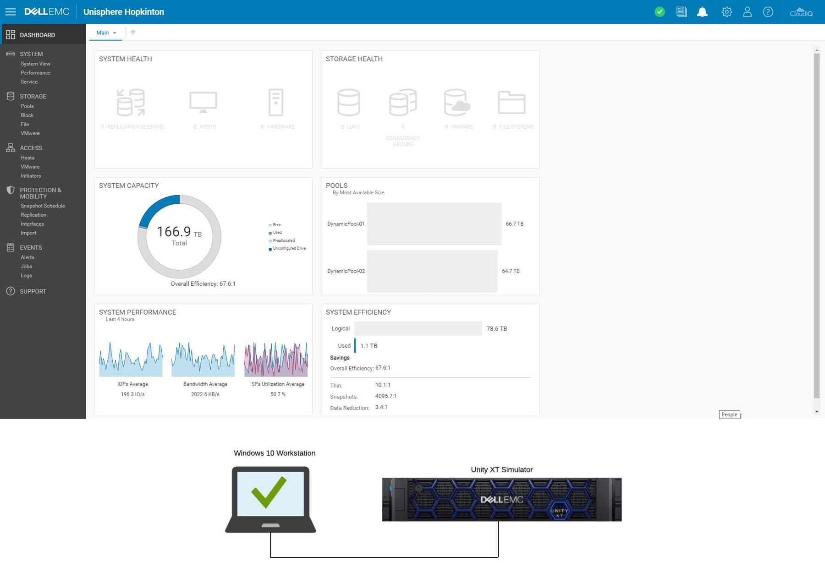The width and height of the screenshot is (825, 567).
Task: Open Snapshot Schedule page
Action: tap(43, 206)
